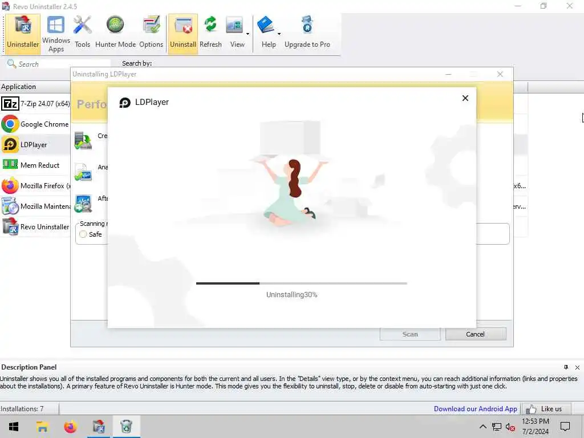Pin the Description Panel
Image resolution: width=584 pixels, height=438 pixels.
point(566,367)
